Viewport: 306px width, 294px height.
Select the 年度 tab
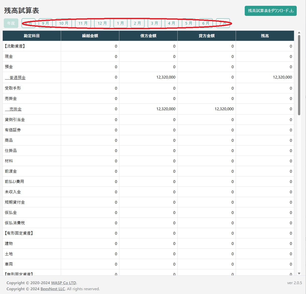point(11,23)
